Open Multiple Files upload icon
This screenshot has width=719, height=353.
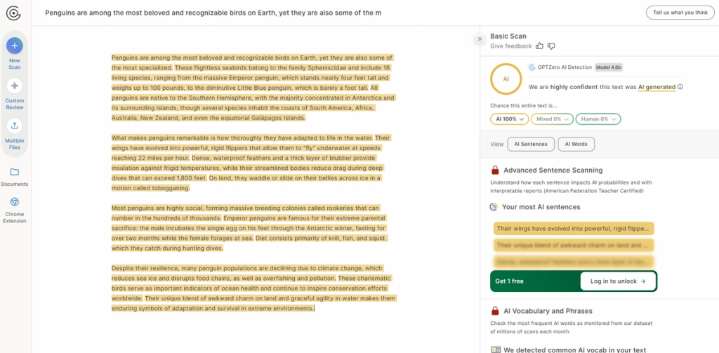tap(14, 126)
